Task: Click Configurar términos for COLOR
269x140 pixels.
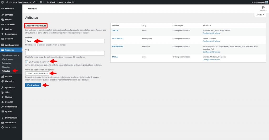Action: [x=211, y=33]
